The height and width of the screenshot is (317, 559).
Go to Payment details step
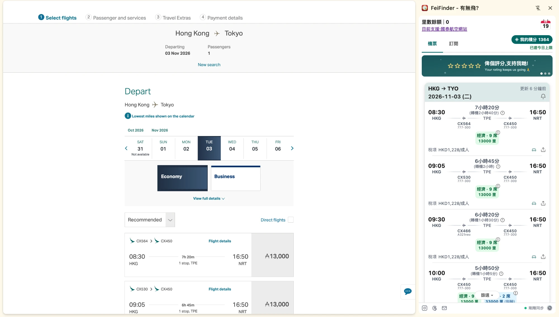tap(221, 18)
